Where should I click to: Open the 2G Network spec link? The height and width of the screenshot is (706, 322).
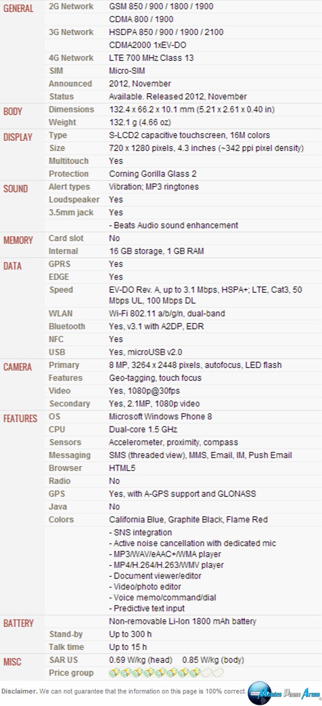coord(71,7)
